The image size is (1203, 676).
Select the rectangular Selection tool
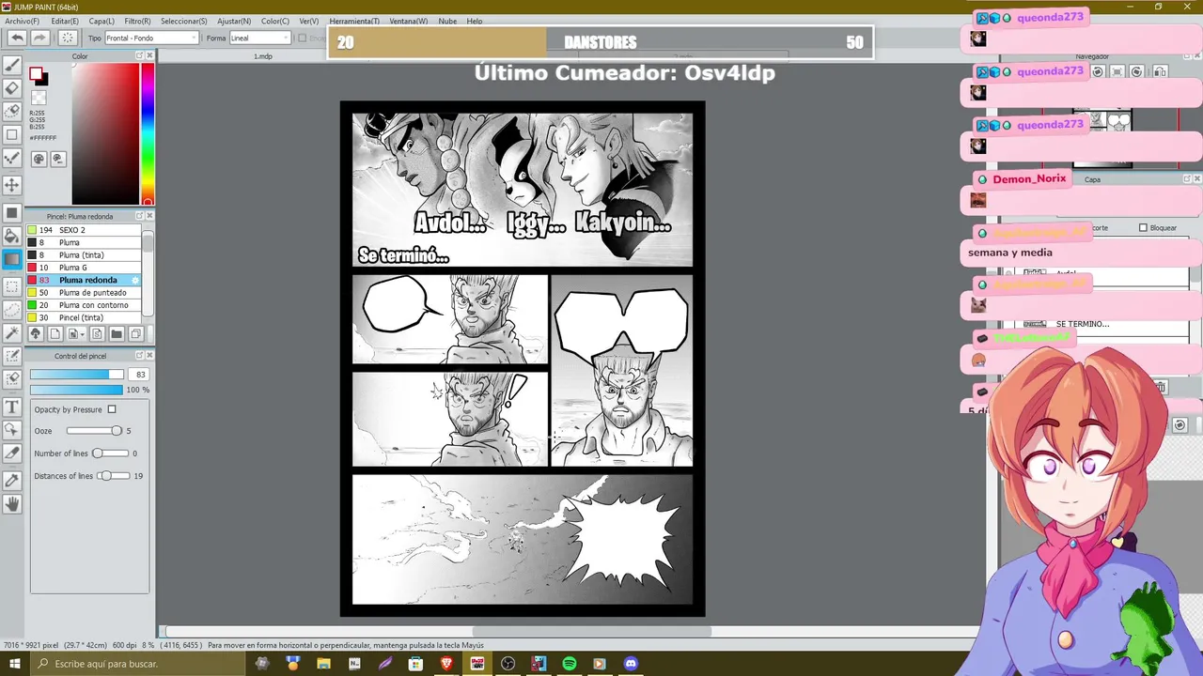pos(12,286)
